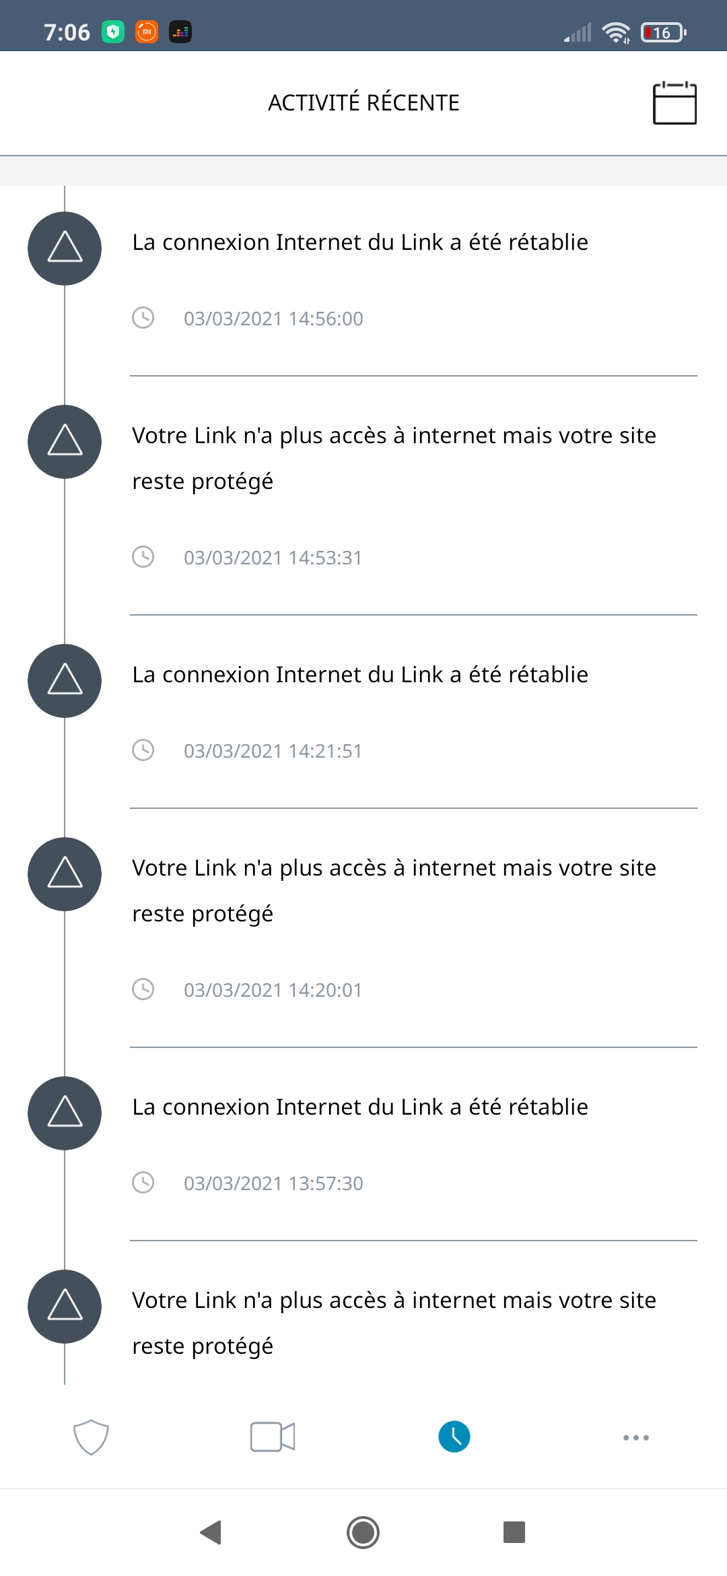Tap the ACTIVITÉ RÉCENTE header title
Image resolution: width=727 pixels, height=1576 pixels.
tap(363, 103)
